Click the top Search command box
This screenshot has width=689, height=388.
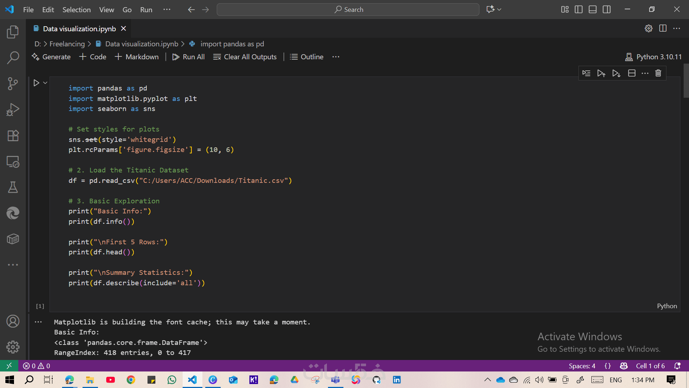[348, 10]
